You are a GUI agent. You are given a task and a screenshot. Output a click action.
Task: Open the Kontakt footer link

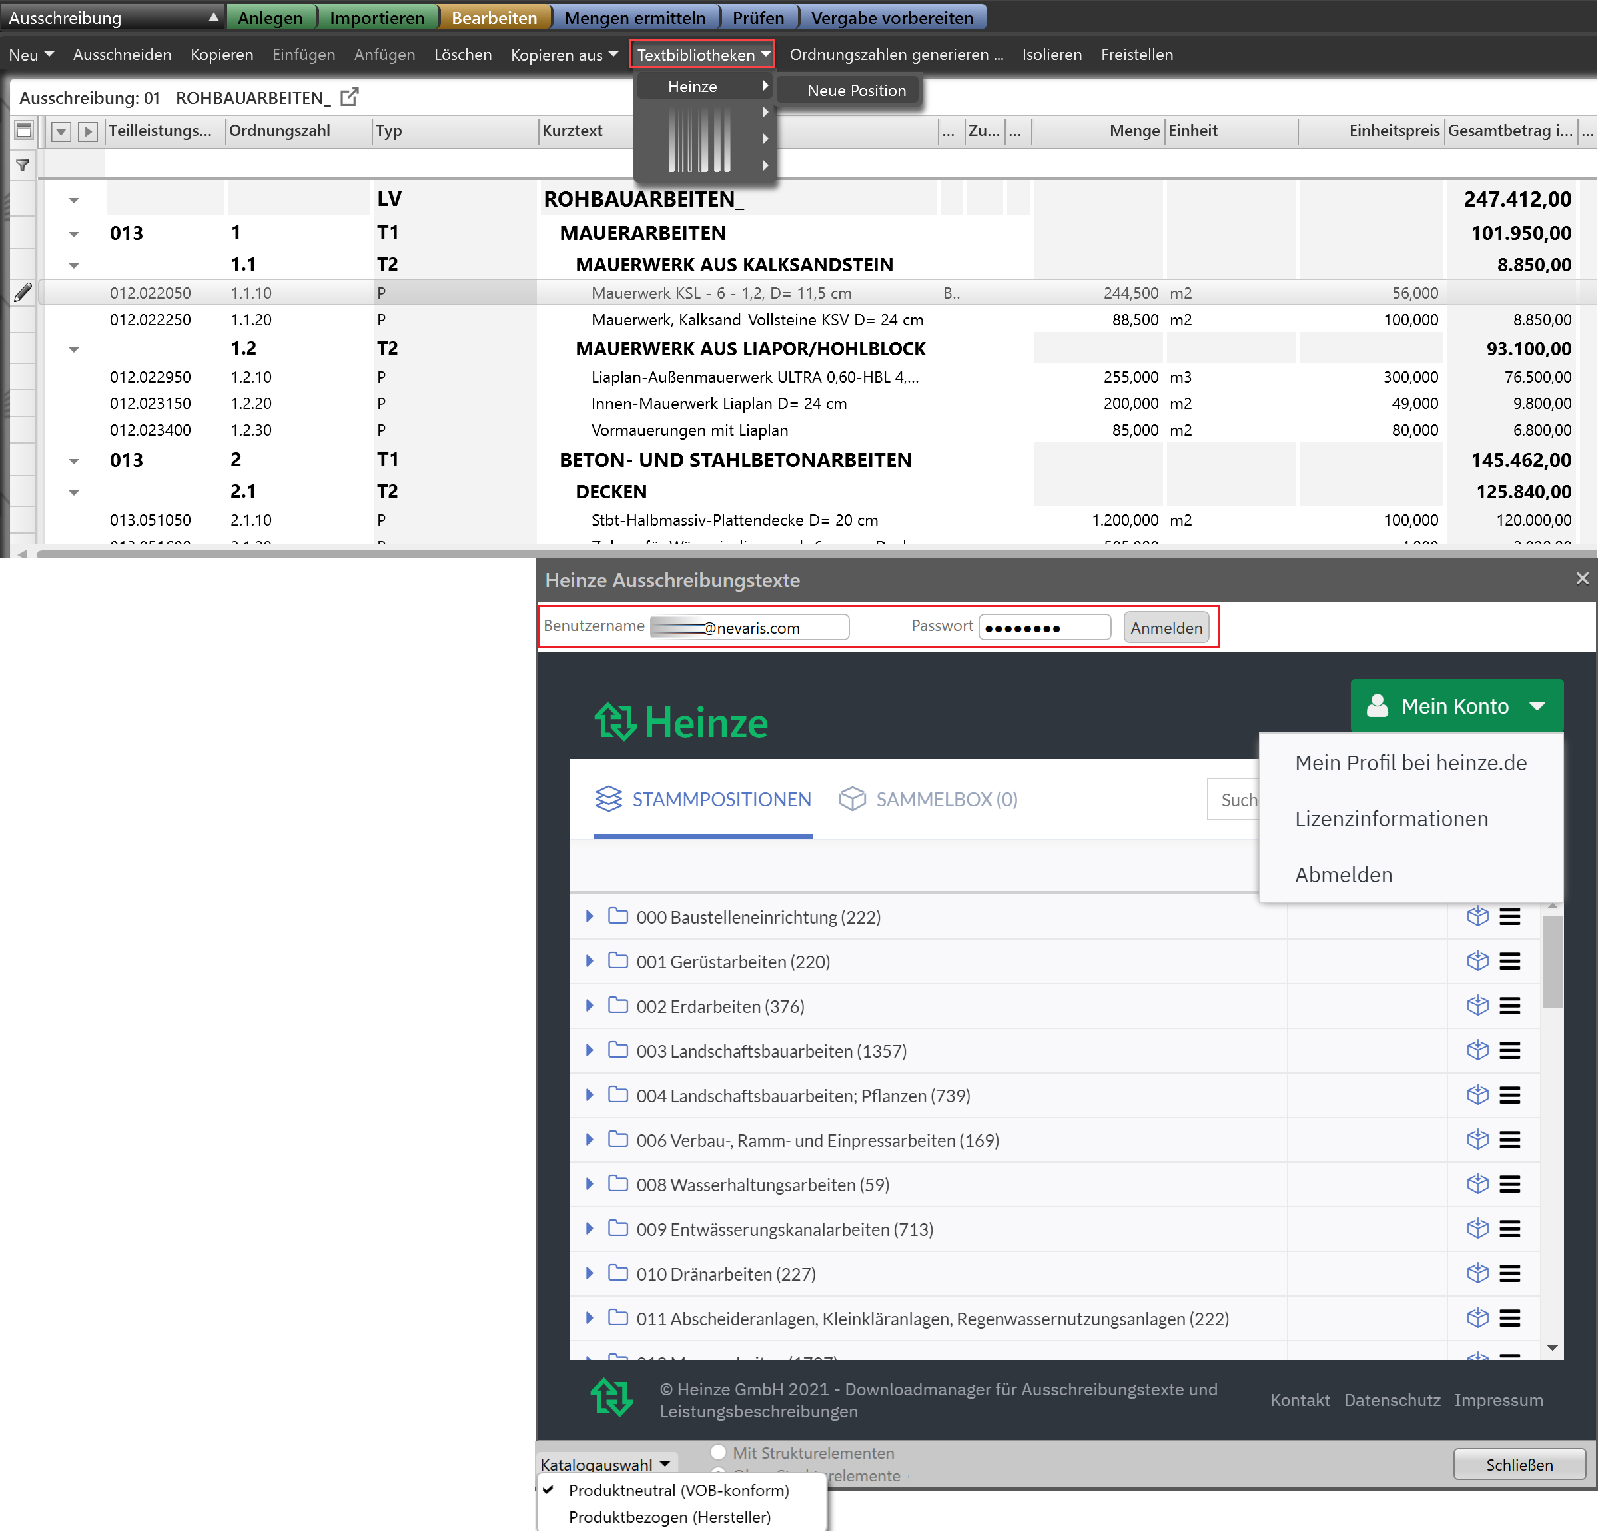(x=1300, y=1401)
